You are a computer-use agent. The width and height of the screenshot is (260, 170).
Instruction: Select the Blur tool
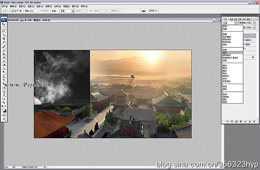click(x=4, y=68)
